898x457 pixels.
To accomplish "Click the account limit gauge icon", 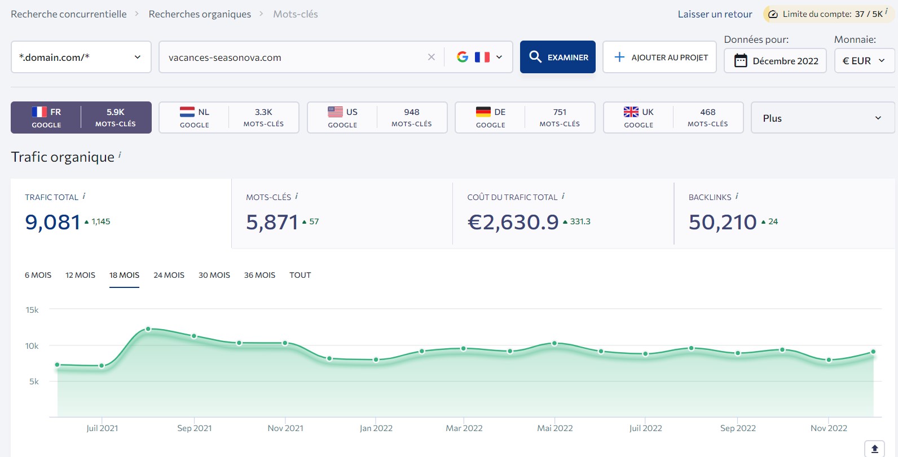I will tap(773, 14).
